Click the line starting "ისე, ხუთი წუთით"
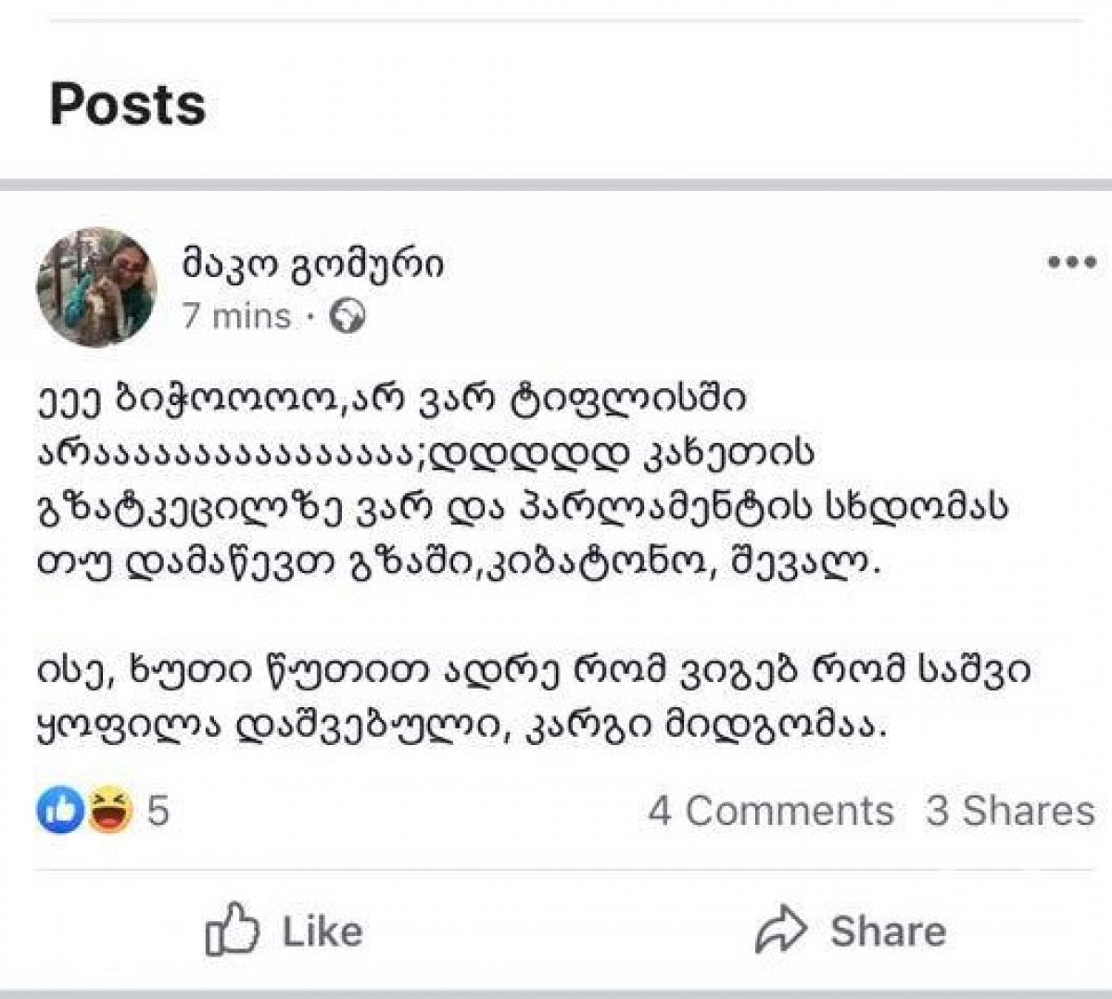 [533, 670]
